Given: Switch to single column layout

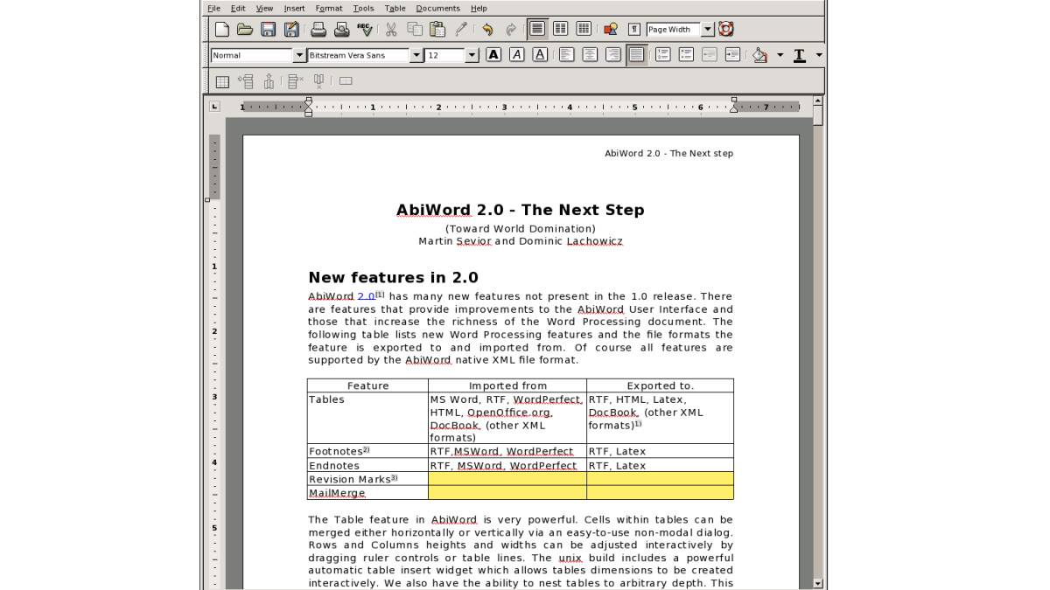Looking at the screenshot, I should [x=537, y=30].
